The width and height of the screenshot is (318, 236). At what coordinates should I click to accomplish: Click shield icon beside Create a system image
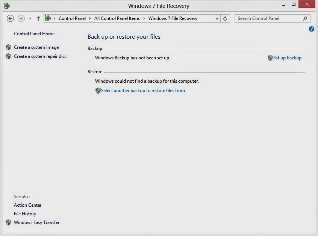click(8, 47)
